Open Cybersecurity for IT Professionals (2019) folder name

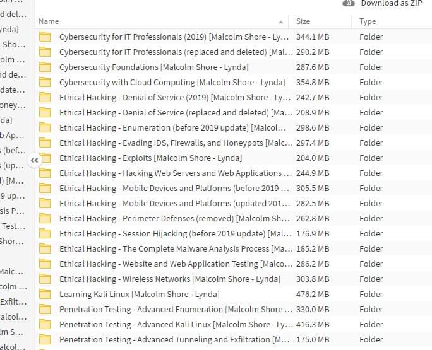174,37
